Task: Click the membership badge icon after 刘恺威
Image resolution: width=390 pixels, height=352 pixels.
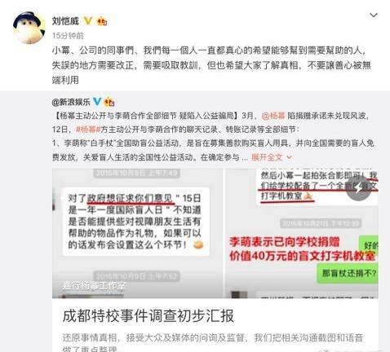Action: coord(102,21)
